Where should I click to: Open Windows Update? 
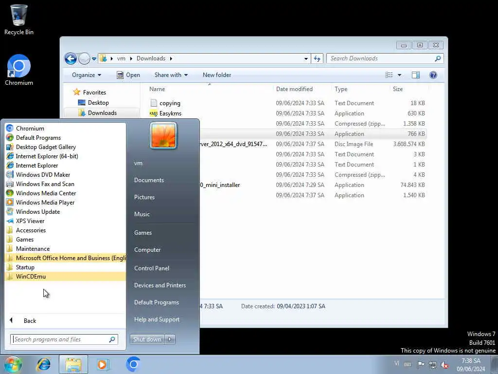[66, 211]
